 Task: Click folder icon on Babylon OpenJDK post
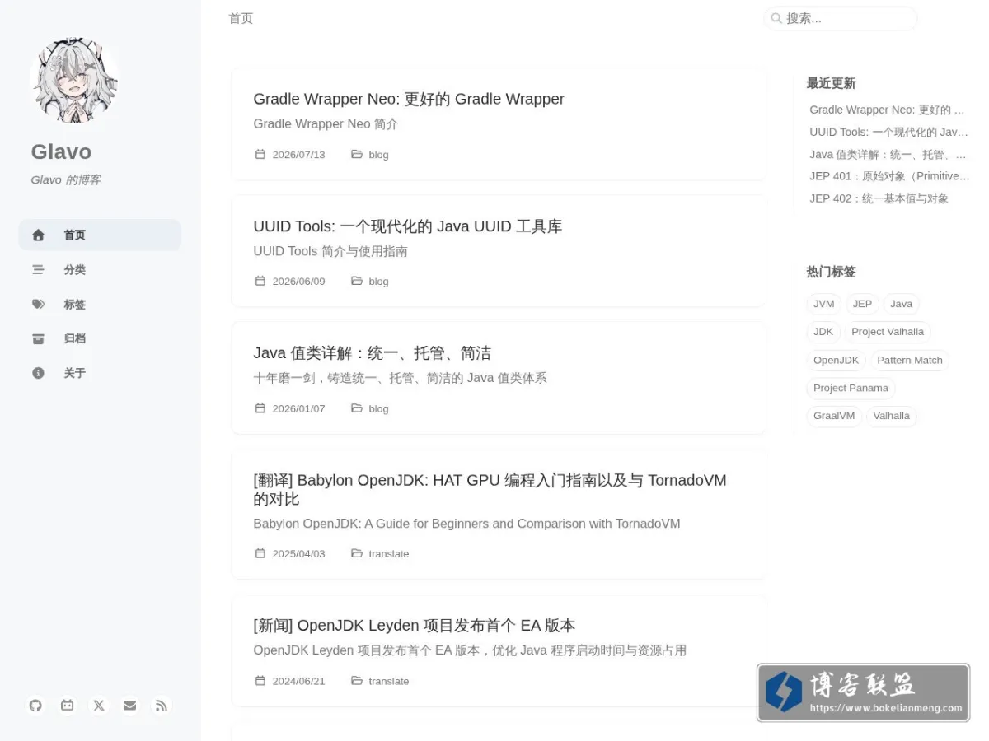(x=357, y=553)
